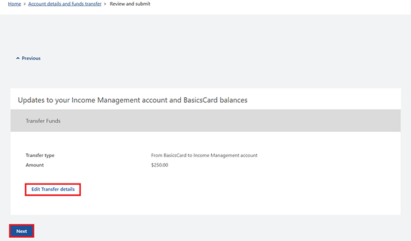Select the Review and submit breadcrumb text
The image size is (411, 241).
pos(130,4)
